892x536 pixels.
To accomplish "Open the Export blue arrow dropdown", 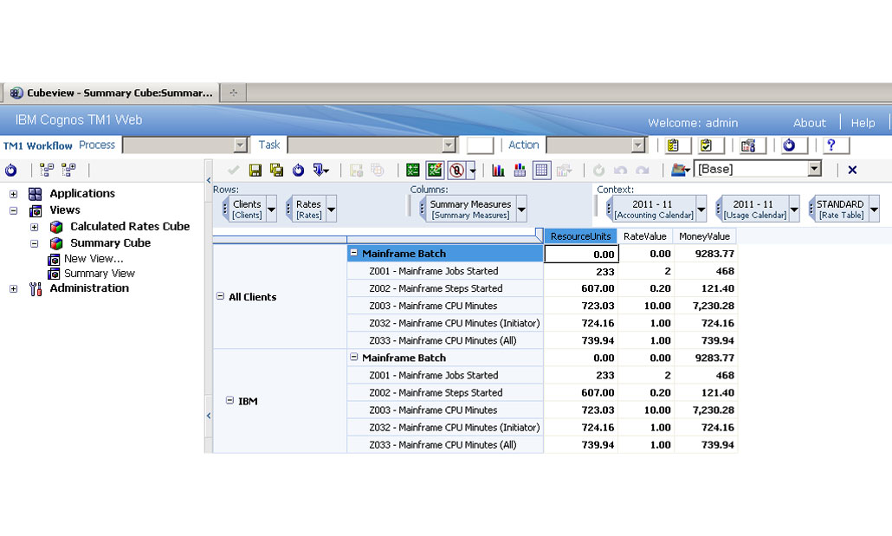I will tap(320, 170).
